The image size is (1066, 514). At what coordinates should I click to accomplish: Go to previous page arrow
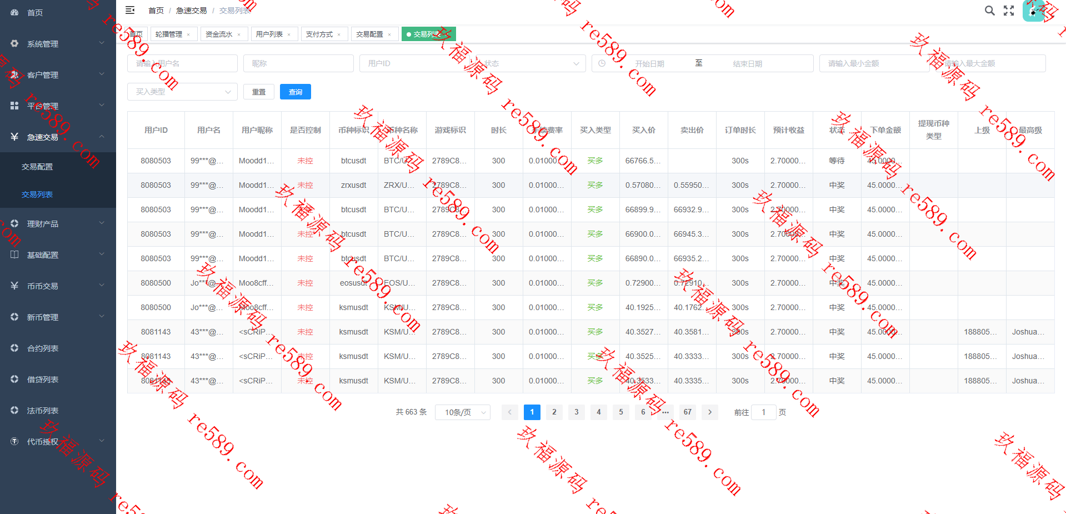[509, 412]
